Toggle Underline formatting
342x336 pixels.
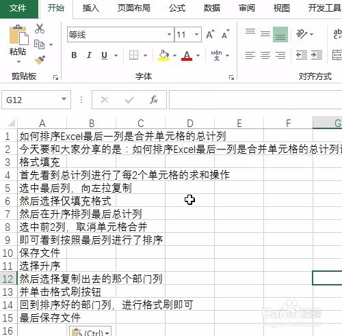[x=104, y=55]
